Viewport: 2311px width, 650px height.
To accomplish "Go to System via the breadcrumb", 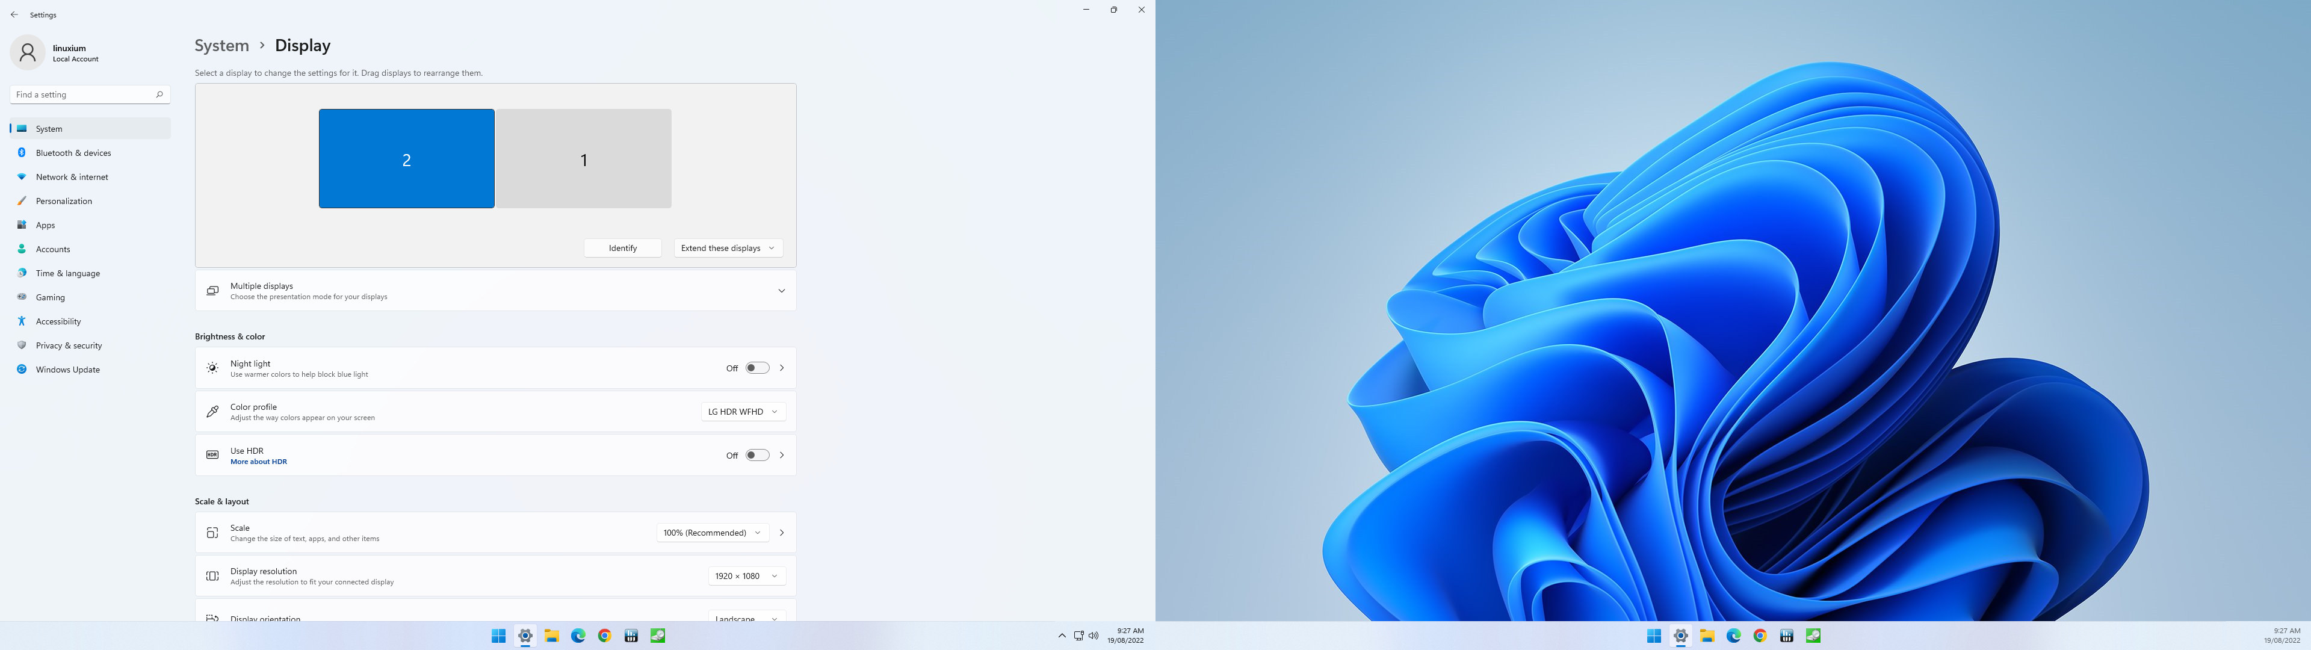I will [x=221, y=46].
